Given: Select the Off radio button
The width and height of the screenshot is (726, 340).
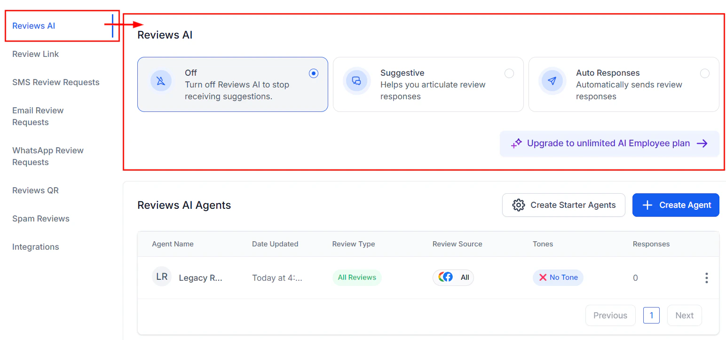Looking at the screenshot, I should pos(314,73).
